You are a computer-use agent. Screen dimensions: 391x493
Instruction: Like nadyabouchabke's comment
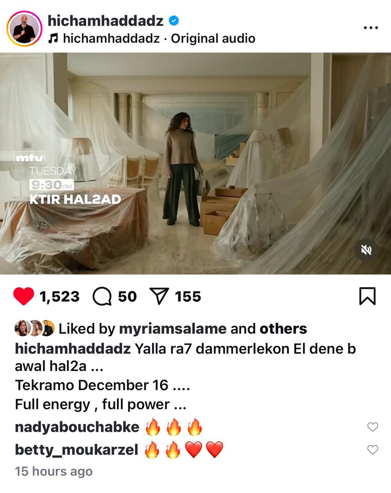pos(373,427)
